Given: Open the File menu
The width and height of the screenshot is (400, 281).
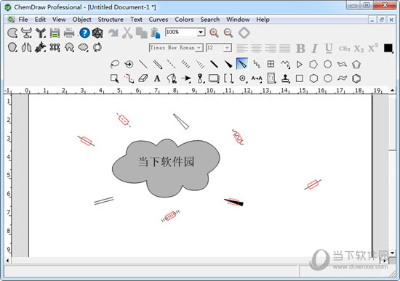Looking at the screenshot, I should [23, 20].
